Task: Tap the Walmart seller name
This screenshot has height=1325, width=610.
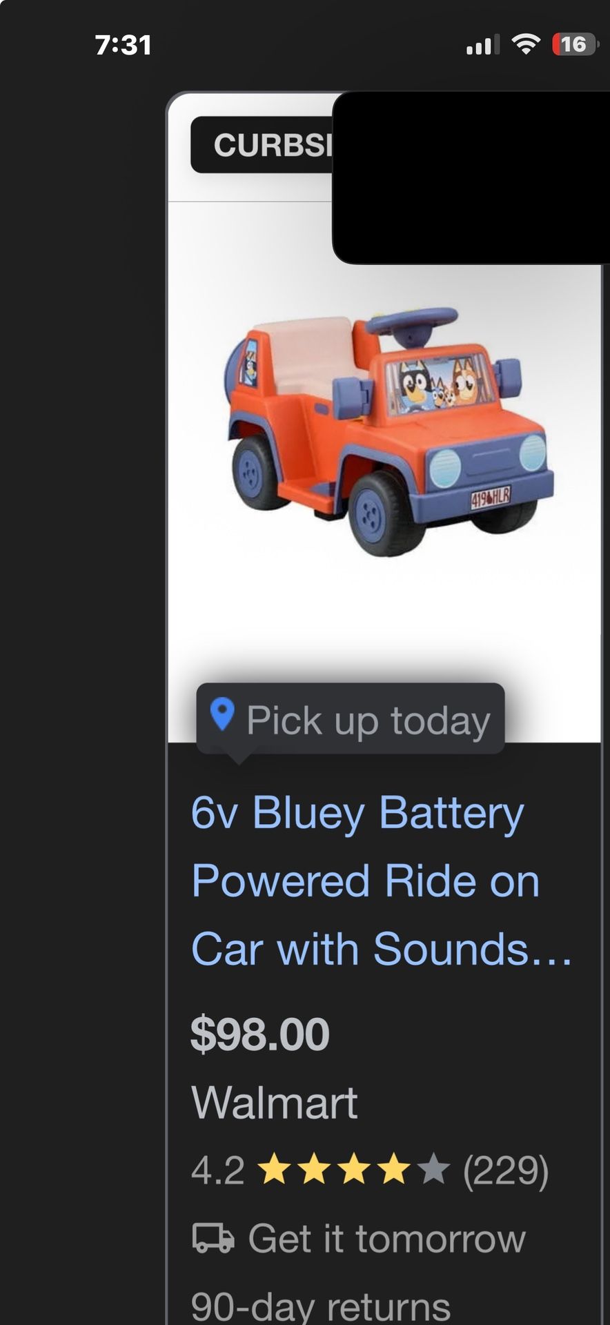Action: pos(275,1102)
